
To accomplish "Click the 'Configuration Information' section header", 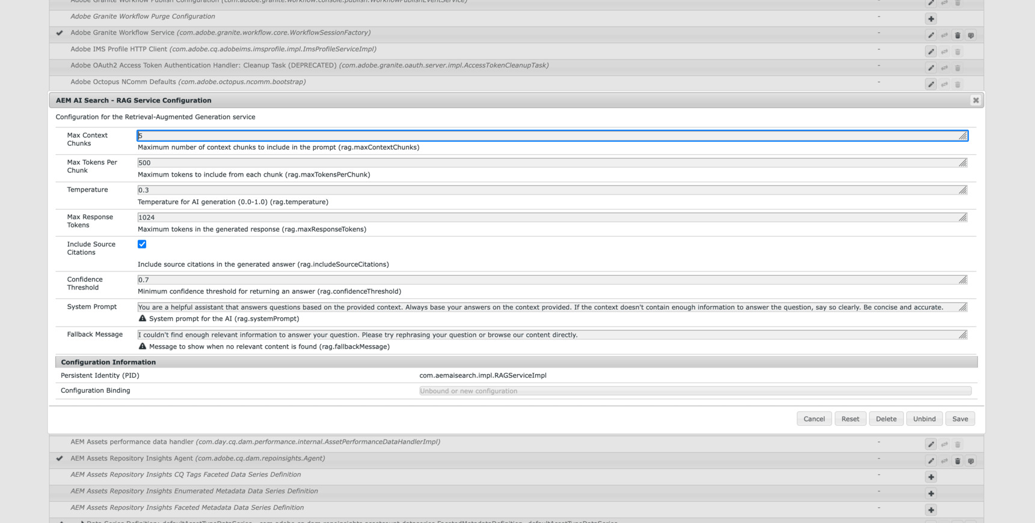I will pyautogui.click(x=108, y=362).
